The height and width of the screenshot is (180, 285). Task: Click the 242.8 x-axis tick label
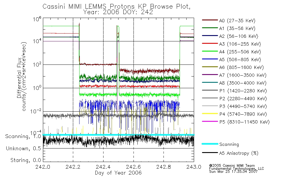[163, 167]
